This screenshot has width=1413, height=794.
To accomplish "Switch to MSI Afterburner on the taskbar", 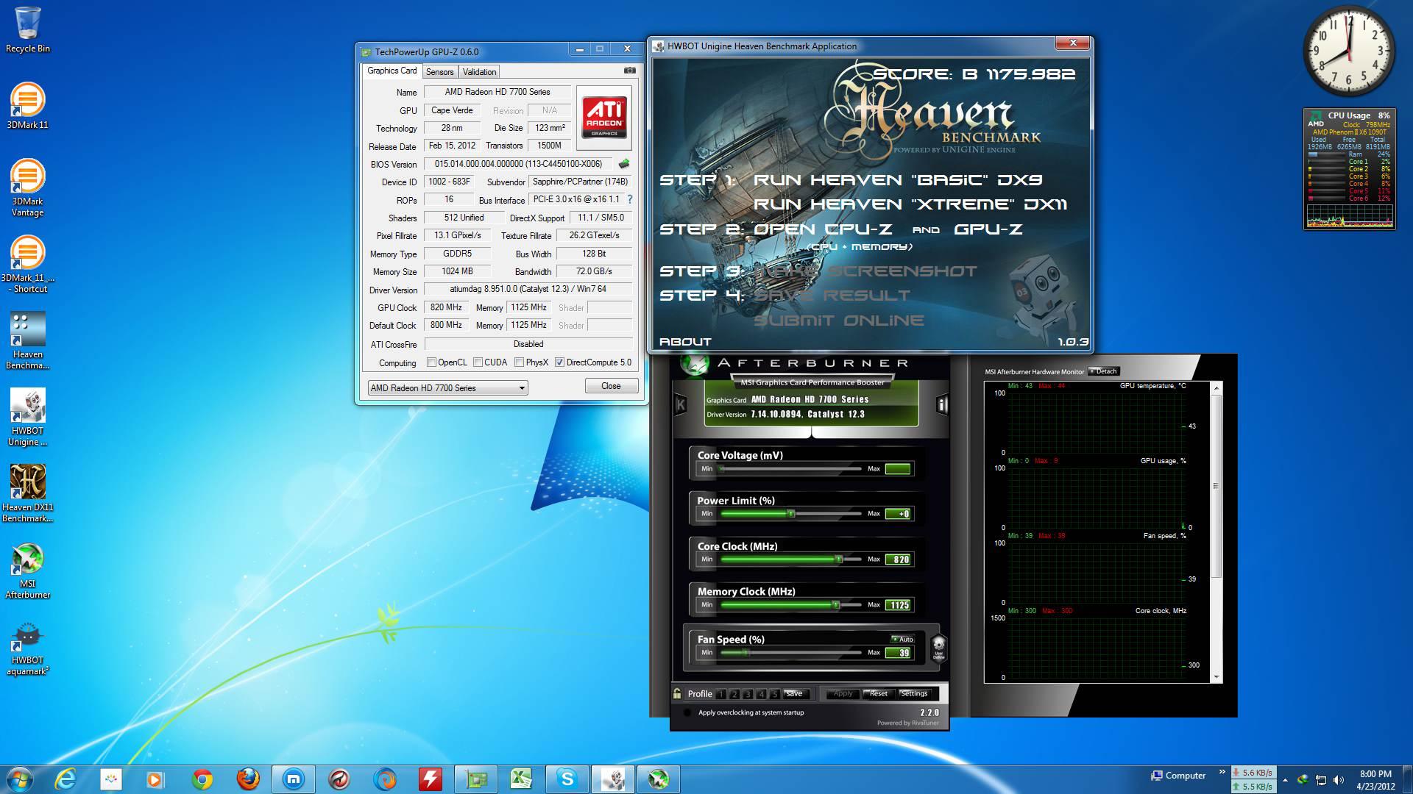I will point(658,779).
